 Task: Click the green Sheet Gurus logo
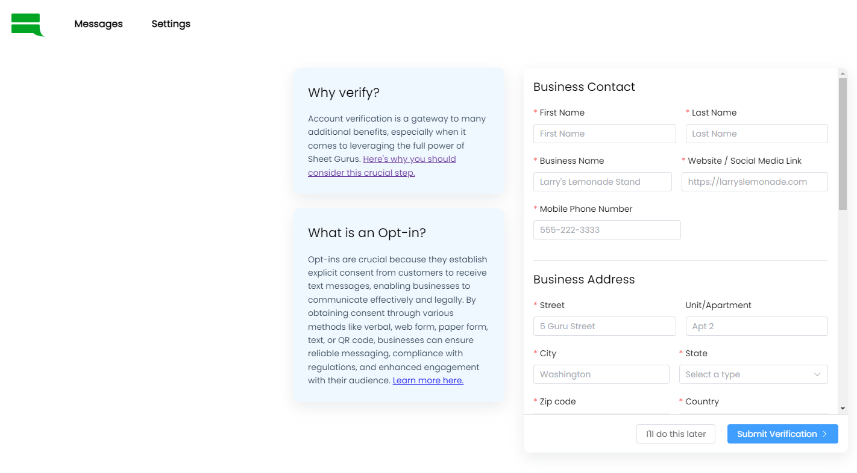click(x=27, y=25)
